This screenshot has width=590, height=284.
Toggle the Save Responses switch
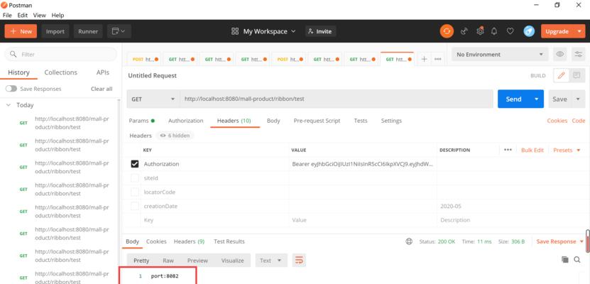pyautogui.click(x=11, y=89)
